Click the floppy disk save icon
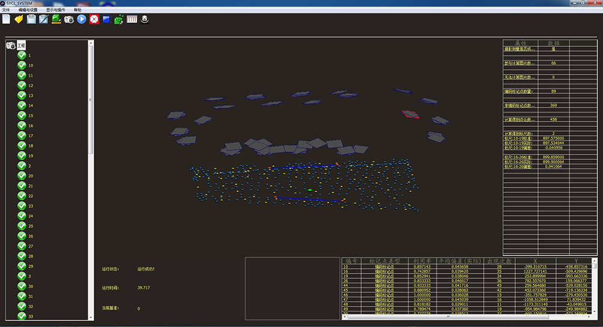The image size is (603, 327). 31,19
